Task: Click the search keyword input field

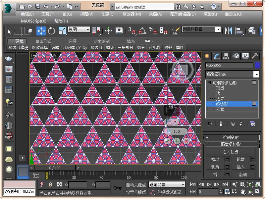Action: [x=144, y=7]
